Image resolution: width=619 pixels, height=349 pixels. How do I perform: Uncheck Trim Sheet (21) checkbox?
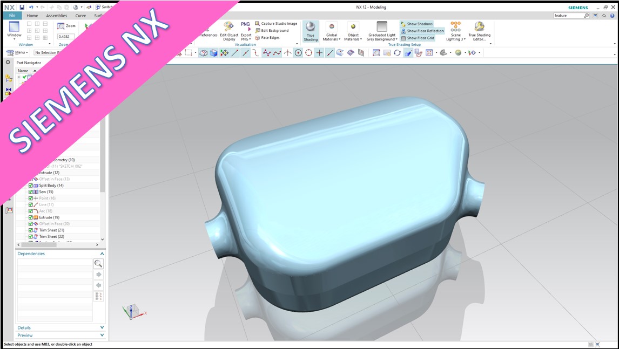tap(30, 230)
